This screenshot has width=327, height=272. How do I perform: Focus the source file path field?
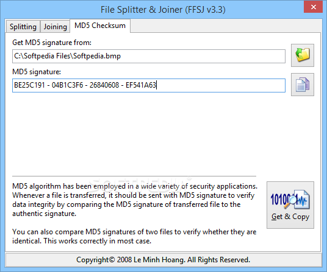coord(149,56)
